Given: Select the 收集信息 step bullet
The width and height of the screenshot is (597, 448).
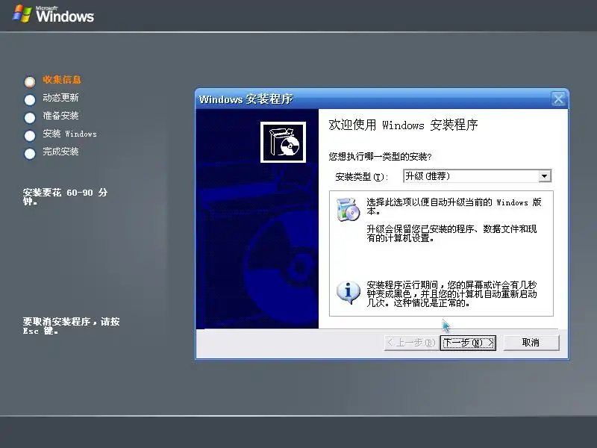Looking at the screenshot, I should tap(30, 81).
